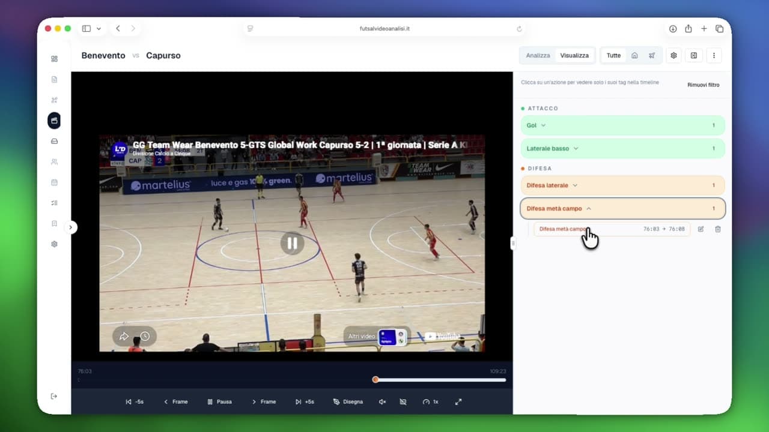
Task: Open the 1x playback speed selector
Action: tap(430, 402)
